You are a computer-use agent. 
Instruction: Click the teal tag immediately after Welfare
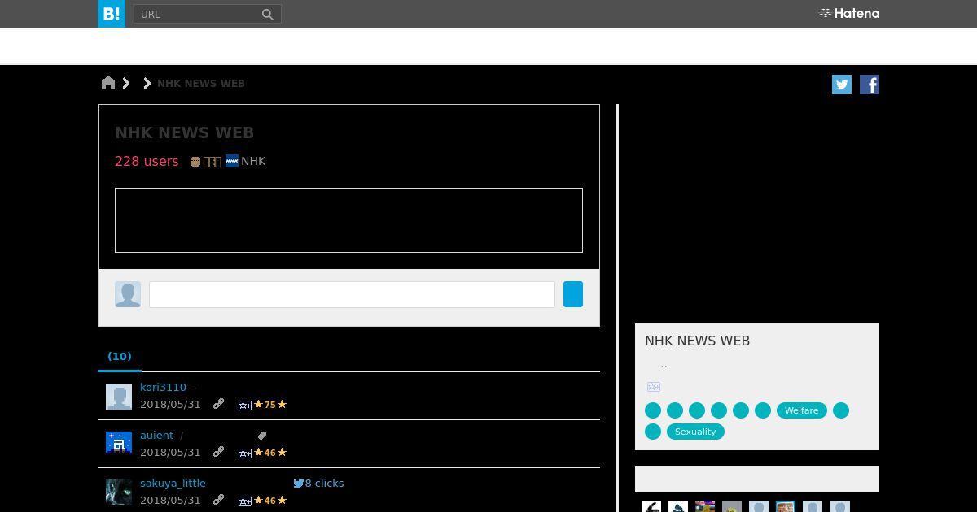[841, 410]
